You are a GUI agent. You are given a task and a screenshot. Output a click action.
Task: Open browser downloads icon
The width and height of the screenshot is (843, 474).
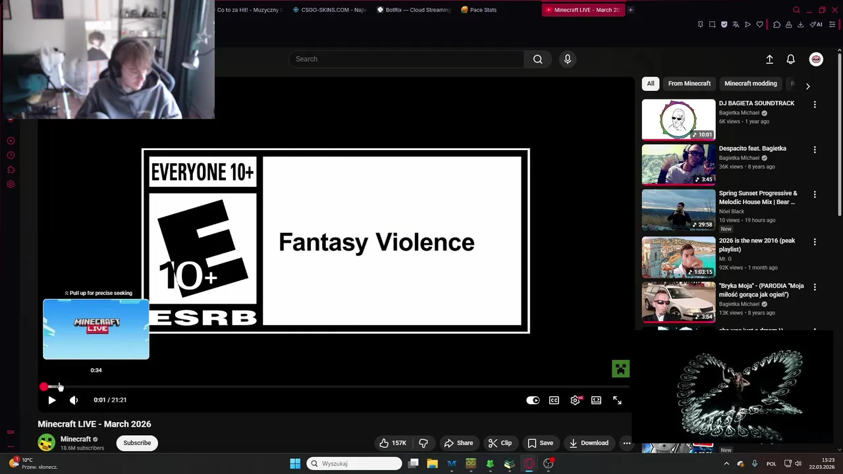(800, 24)
